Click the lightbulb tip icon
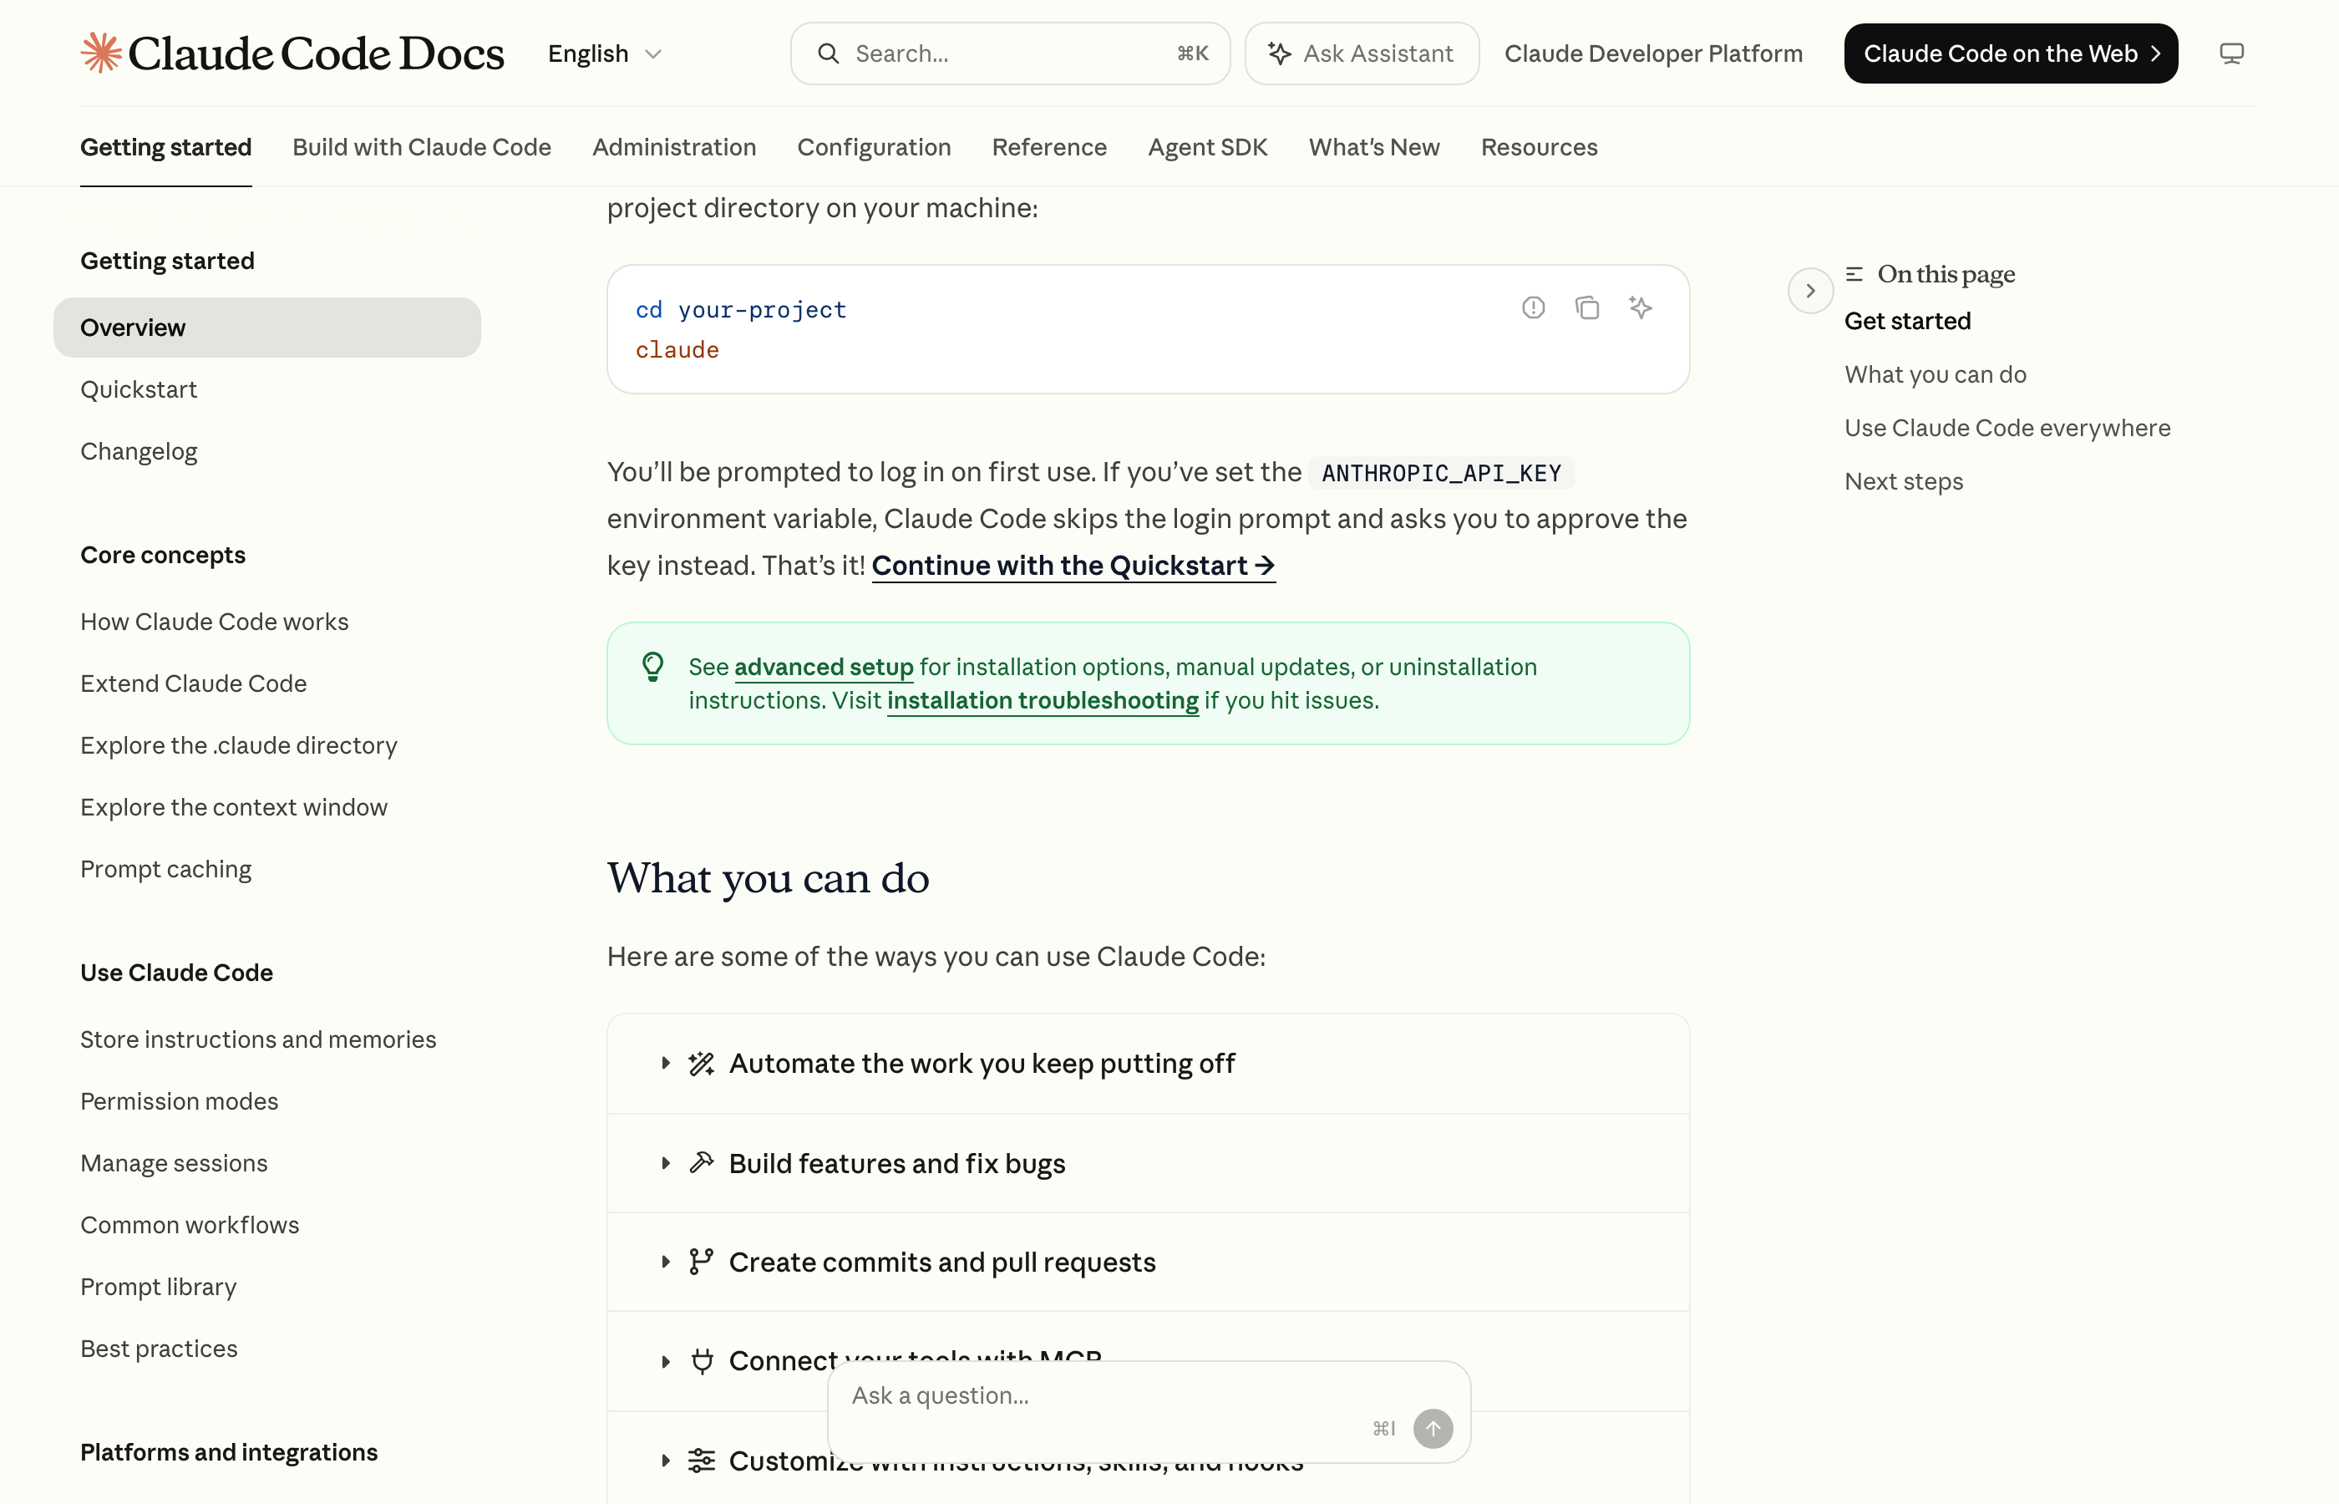2339x1504 pixels. [652, 667]
